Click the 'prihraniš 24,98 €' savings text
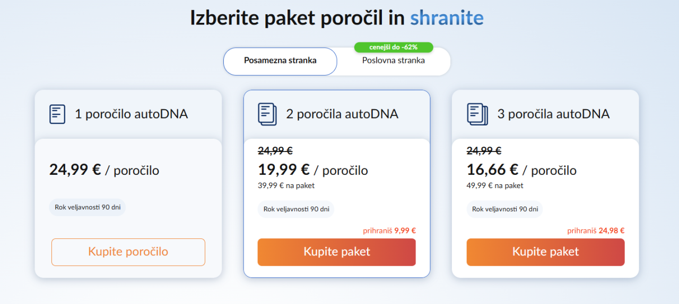 click(x=596, y=230)
